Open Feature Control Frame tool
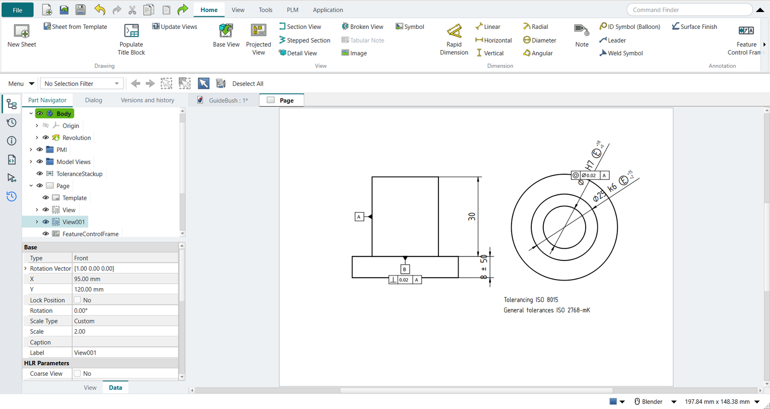Image resolution: width=770 pixels, height=409 pixels. point(746,39)
